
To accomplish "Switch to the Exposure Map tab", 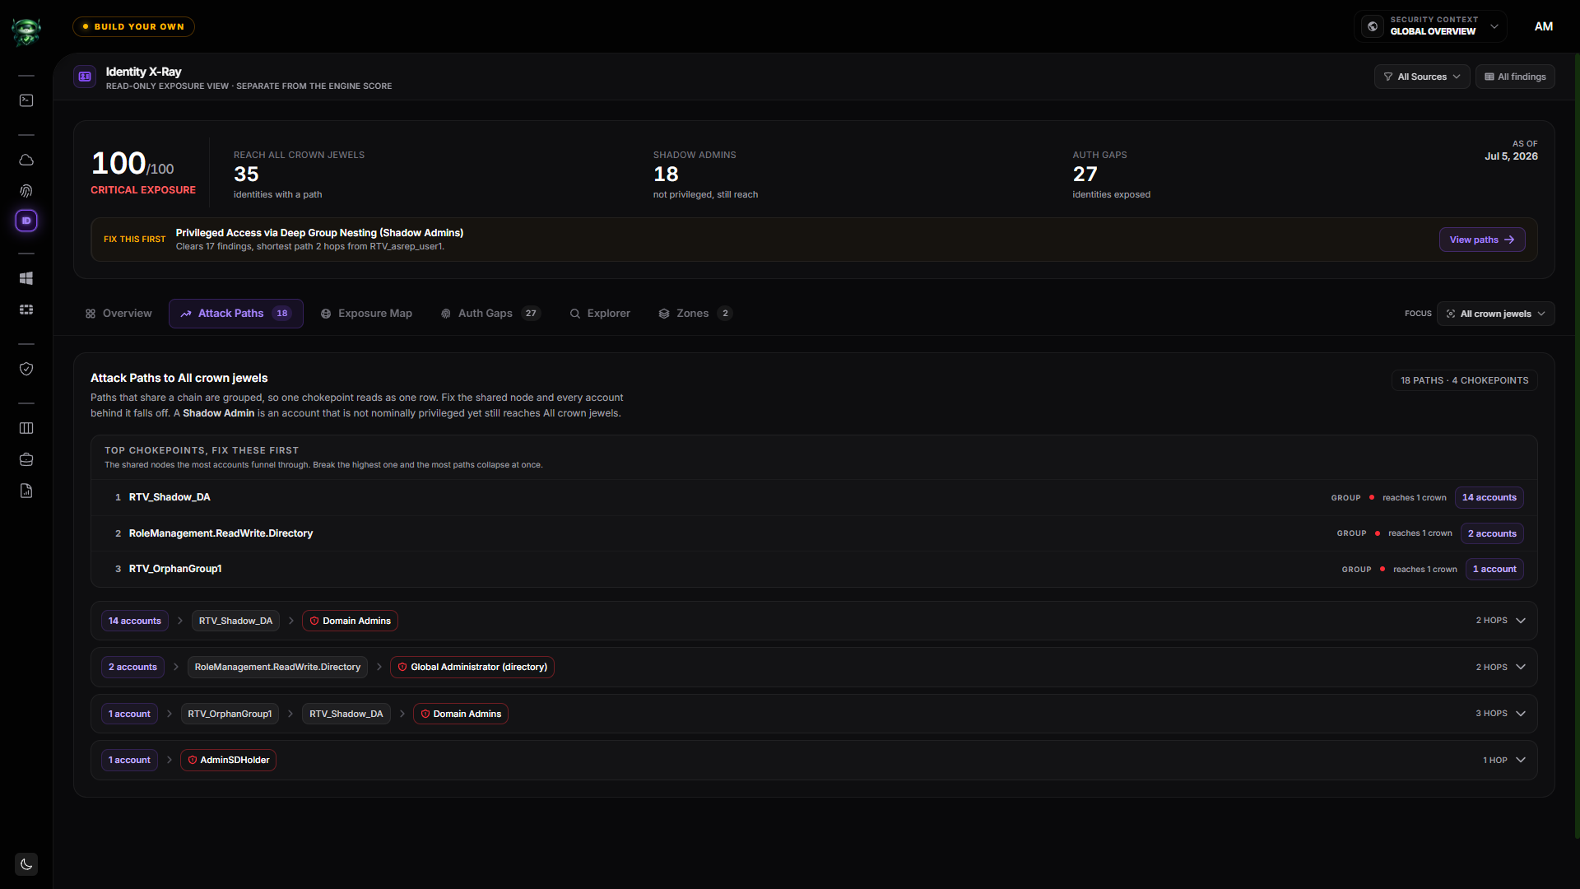I will (x=366, y=314).
